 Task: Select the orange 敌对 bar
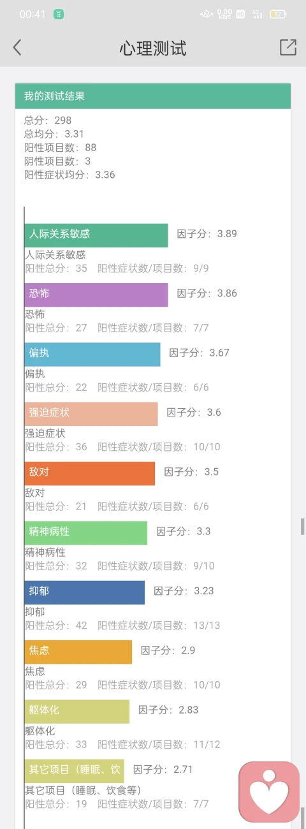[x=90, y=473]
